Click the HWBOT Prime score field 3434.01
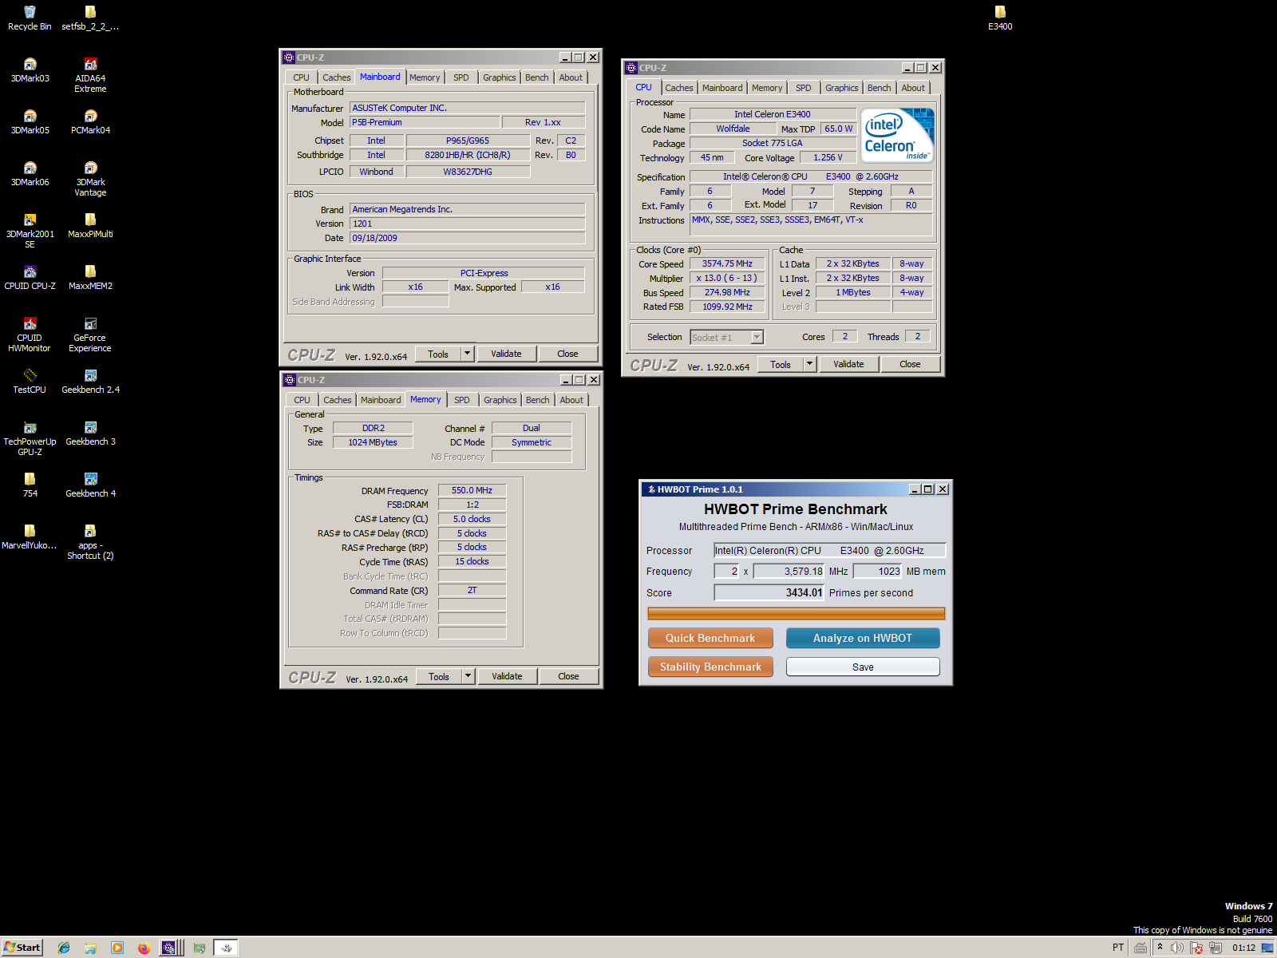 pyautogui.click(x=769, y=592)
